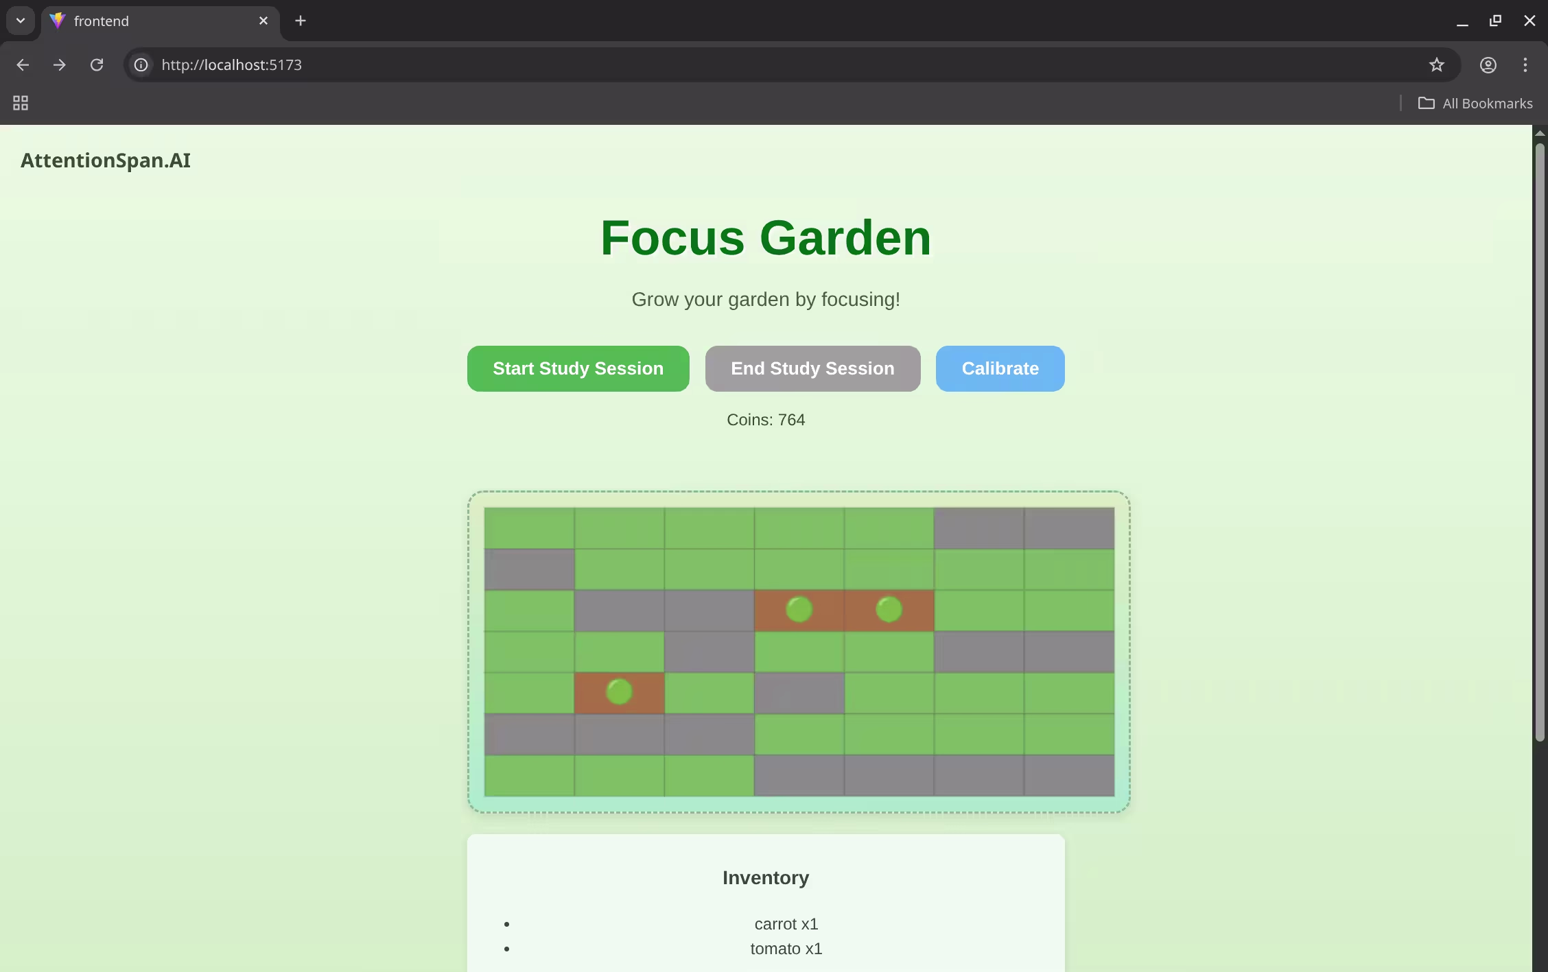Click the site info icon in address bar
Viewport: 1548px width, 972px height.
pyautogui.click(x=141, y=64)
